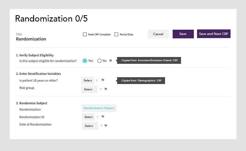Open the 18 years or older Select dropdown
This screenshot has width=246, height=151.
88,81
